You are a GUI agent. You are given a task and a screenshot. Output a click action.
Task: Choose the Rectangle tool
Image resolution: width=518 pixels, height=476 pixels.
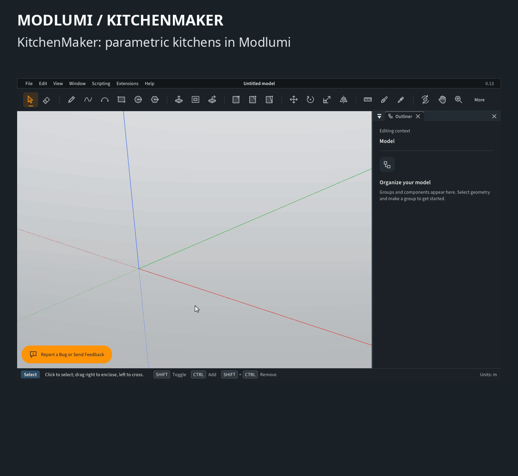pyautogui.click(x=121, y=100)
